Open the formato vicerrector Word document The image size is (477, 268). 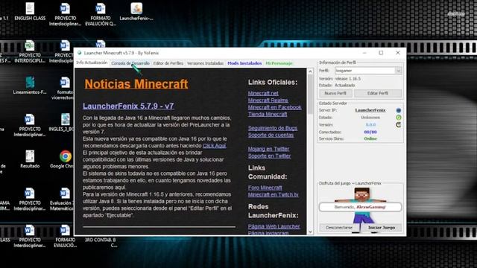coord(64,89)
